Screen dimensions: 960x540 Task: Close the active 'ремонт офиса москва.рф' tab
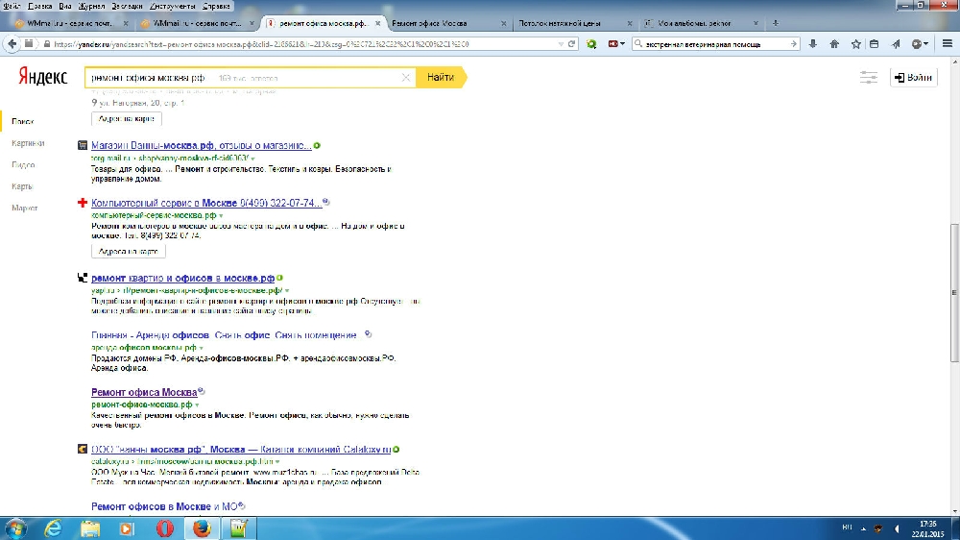coord(377,23)
